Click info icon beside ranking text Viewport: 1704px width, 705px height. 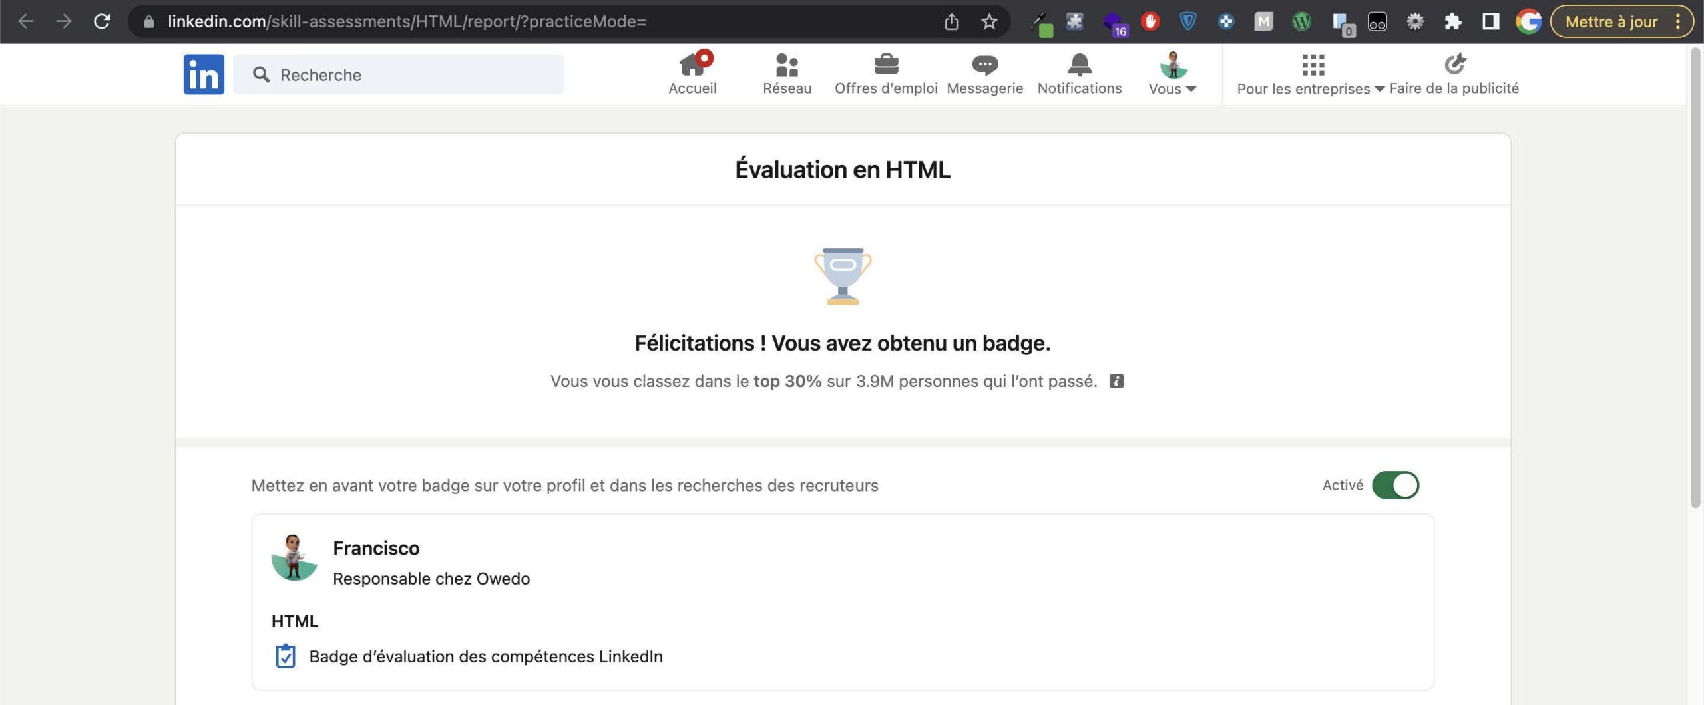point(1116,382)
